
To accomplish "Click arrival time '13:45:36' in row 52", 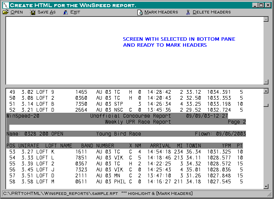I will 159,110.
